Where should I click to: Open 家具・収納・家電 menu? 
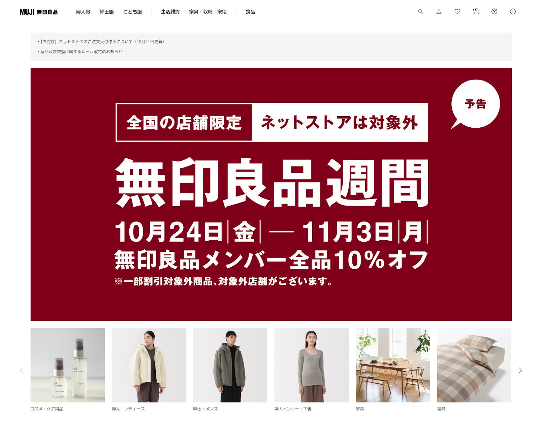coord(208,12)
